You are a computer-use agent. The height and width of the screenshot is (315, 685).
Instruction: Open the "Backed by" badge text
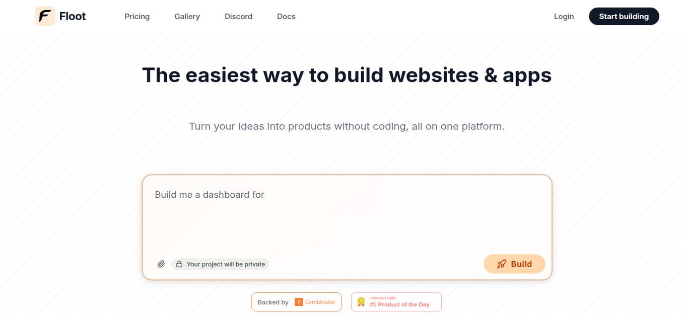coord(273,302)
